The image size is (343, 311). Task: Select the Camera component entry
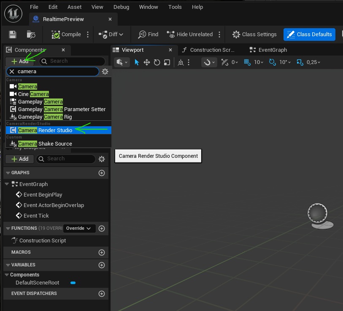pos(59,86)
